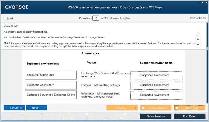Click the Show Answer button label
This screenshot has height=122, width=209.
coord(158,108)
